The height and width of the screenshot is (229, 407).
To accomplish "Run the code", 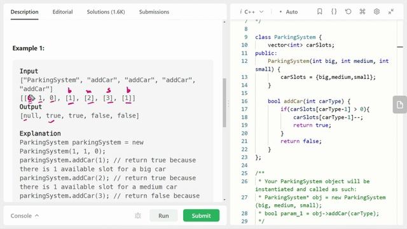I will (x=163, y=216).
